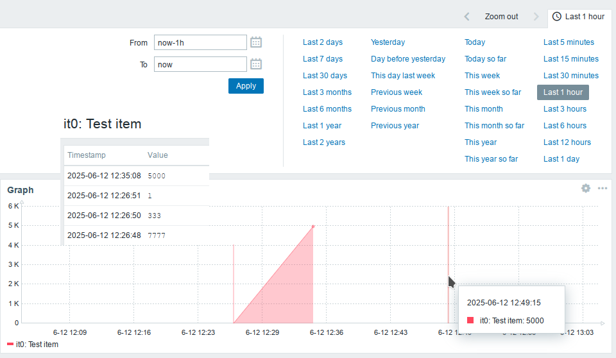Select the Last 5 minutes range
Viewport: 616px width, 358px height.
(x=569, y=42)
